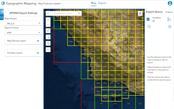Zoom in on the map
Viewport: 174px width, 109px height.
point(48,20)
